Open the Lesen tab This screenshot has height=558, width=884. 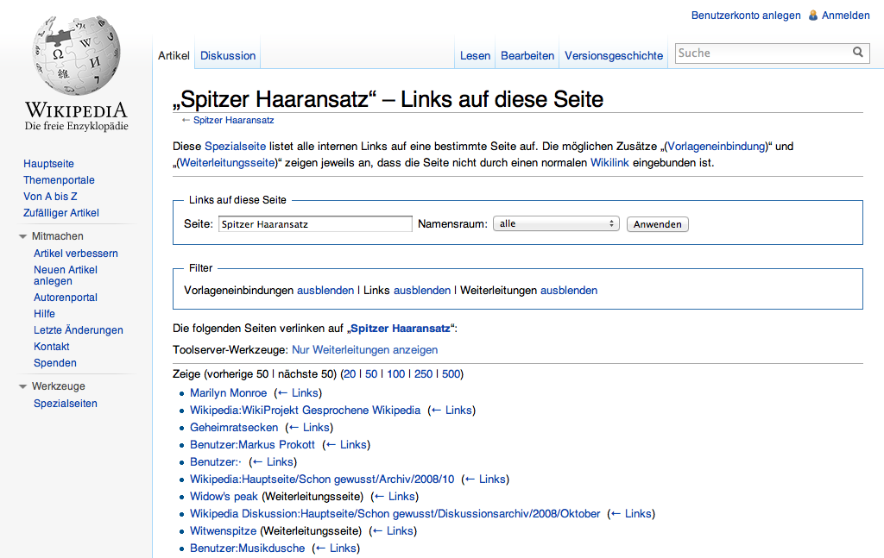pos(476,56)
